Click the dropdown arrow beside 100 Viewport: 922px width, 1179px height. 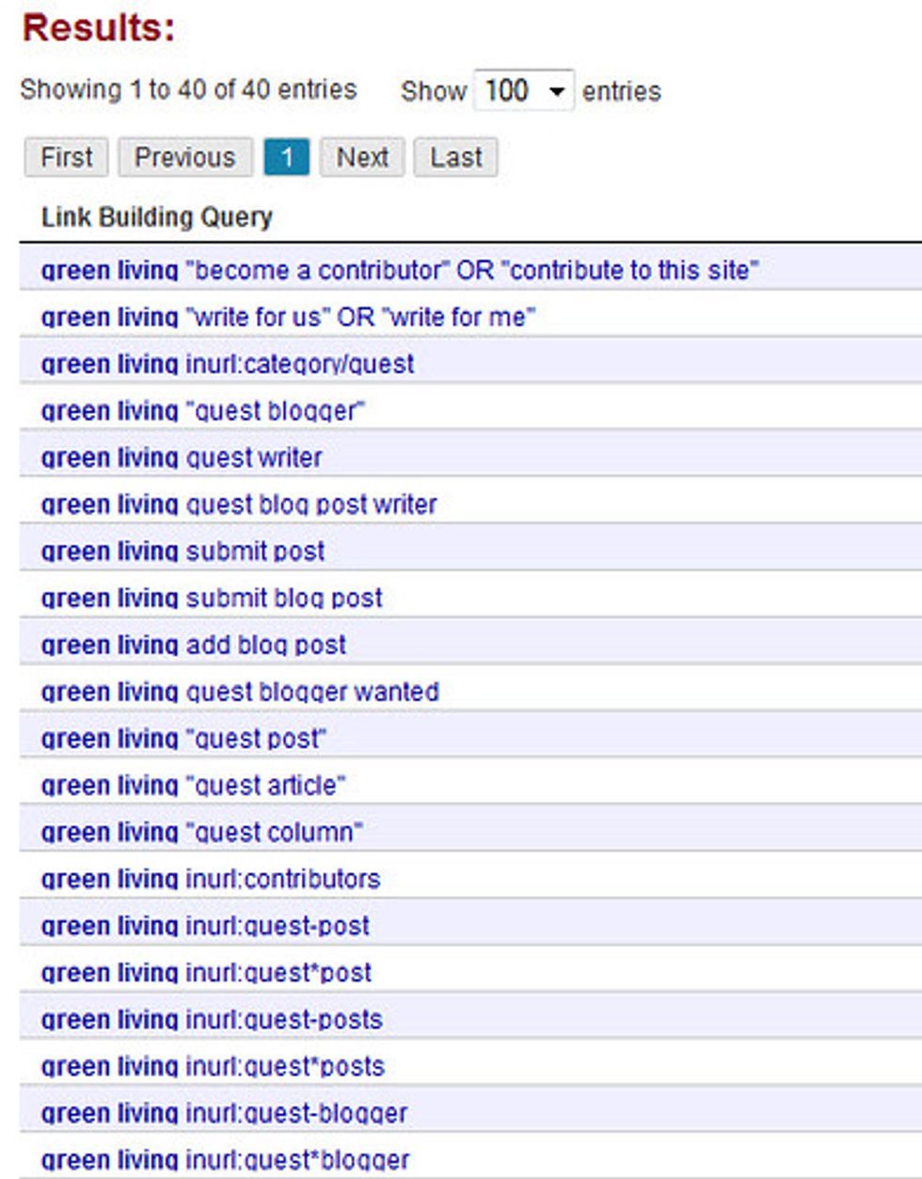pyautogui.click(x=557, y=91)
